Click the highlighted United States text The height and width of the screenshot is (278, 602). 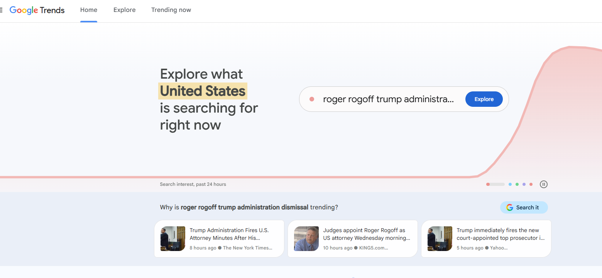[203, 91]
